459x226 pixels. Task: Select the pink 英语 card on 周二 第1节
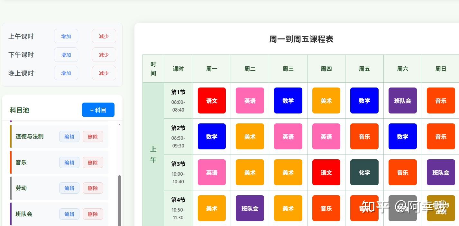click(250, 101)
